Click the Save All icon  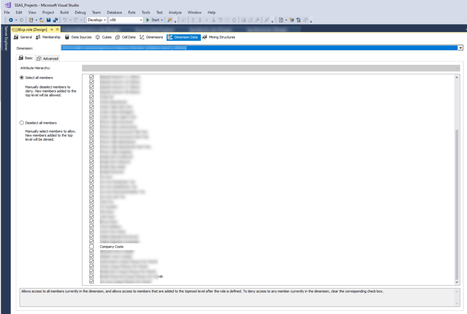55,20
